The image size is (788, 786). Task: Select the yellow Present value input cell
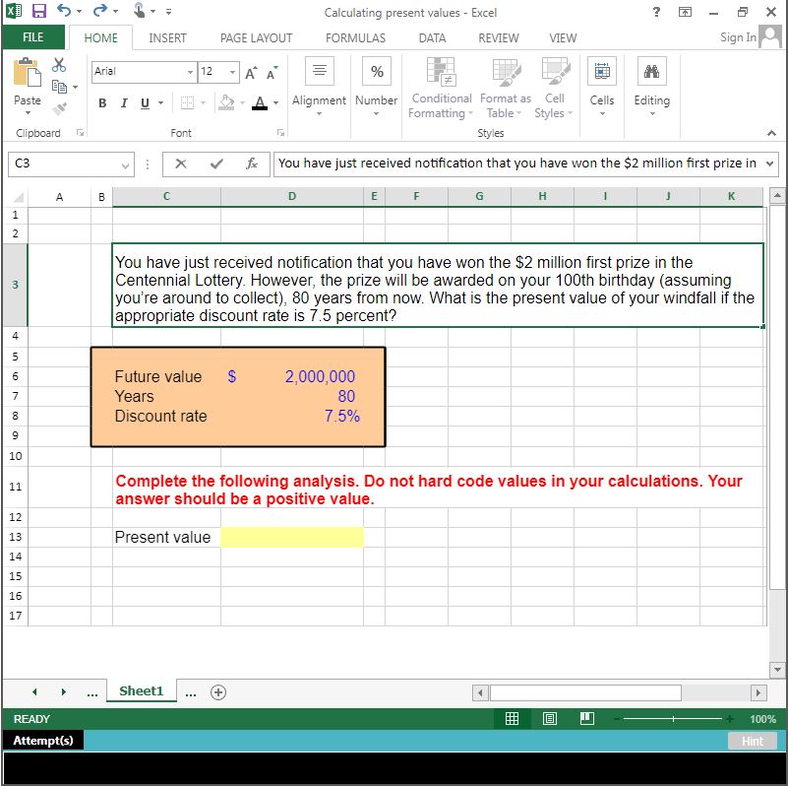[x=292, y=538]
